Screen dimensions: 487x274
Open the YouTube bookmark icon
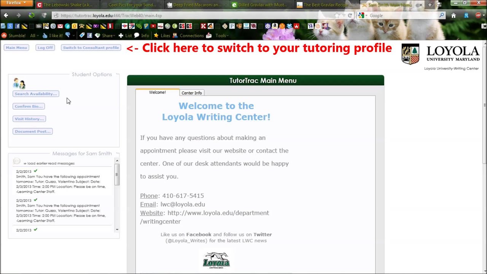pos(153,26)
